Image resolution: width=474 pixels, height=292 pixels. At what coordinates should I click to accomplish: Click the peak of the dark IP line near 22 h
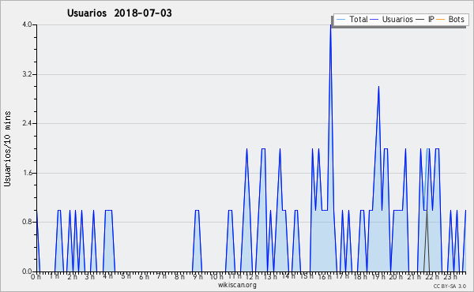(427, 211)
